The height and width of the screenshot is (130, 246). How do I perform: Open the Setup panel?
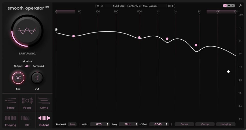tap(11, 103)
